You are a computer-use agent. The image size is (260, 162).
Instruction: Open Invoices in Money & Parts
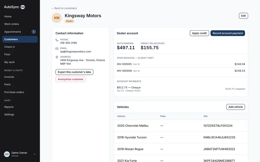click(x=20, y=77)
